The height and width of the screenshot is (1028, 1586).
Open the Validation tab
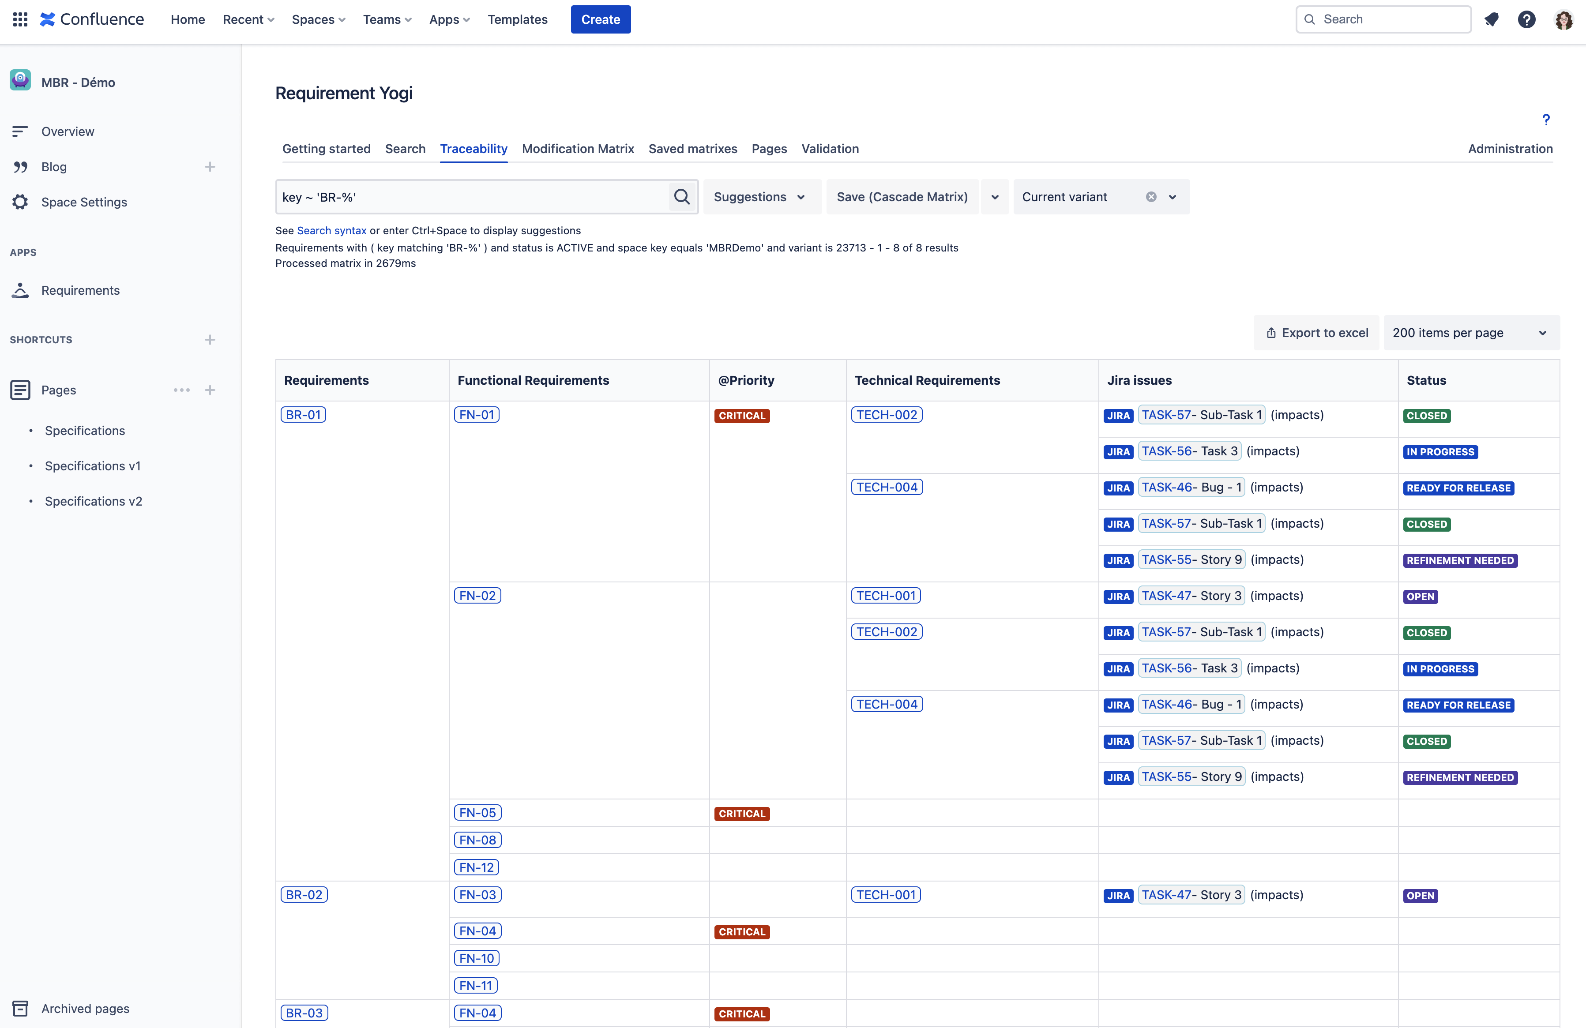click(x=830, y=149)
